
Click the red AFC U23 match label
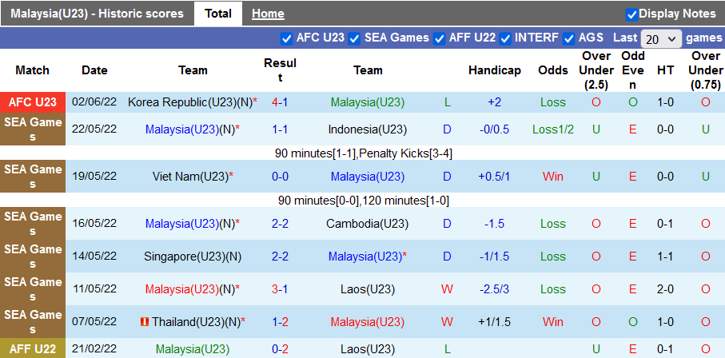click(x=33, y=102)
